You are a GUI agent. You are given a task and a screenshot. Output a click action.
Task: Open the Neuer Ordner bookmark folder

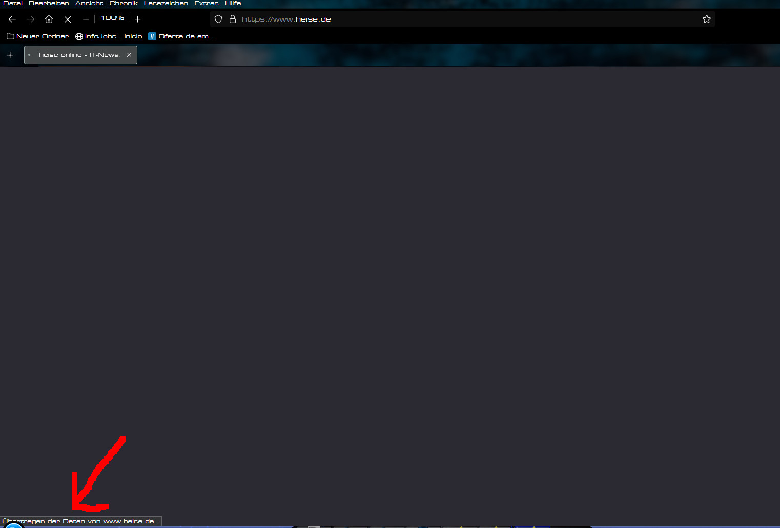pyautogui.click(x=38, y=36)
